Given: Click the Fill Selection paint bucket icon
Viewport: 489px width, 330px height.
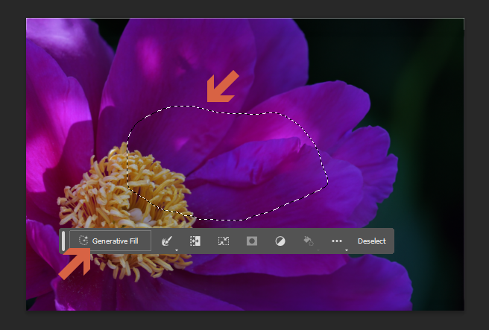Looking at the screenshot, I should coord(309,241).
